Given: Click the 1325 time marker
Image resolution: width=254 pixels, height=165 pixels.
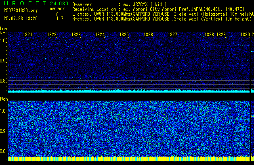Looking at the screenshot, I should coord(124,35).
